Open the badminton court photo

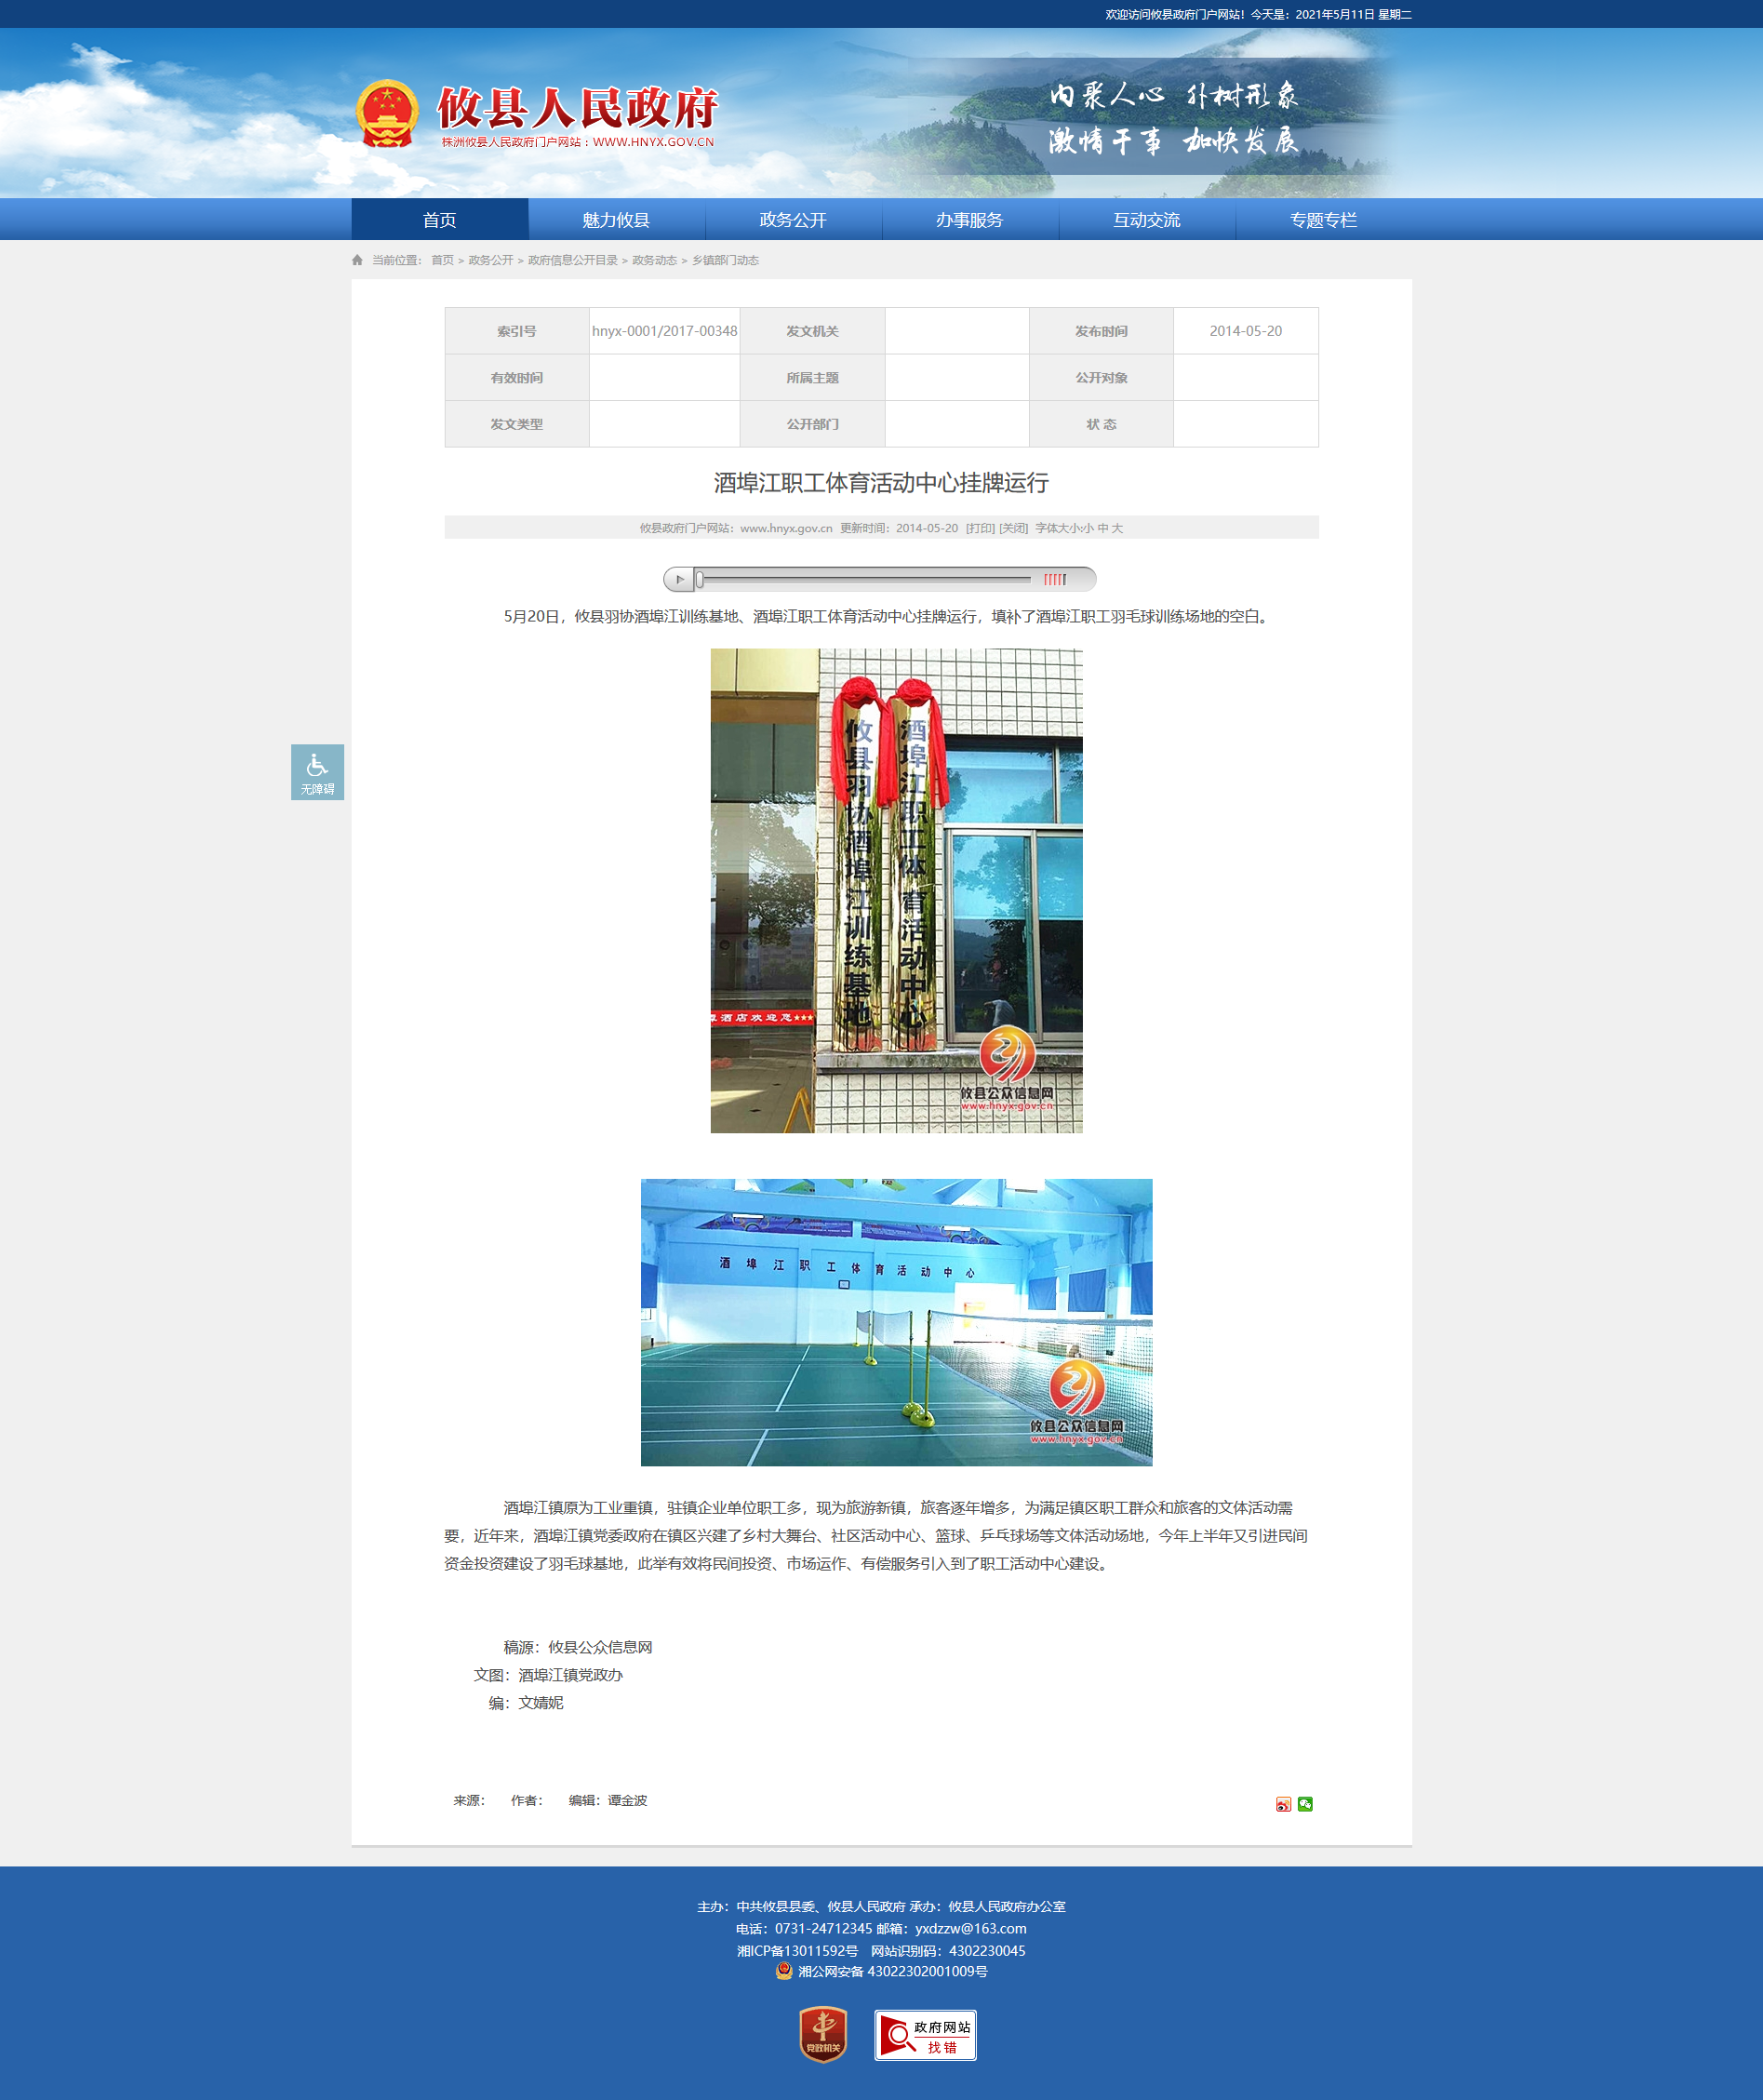tap(896, 1322)
